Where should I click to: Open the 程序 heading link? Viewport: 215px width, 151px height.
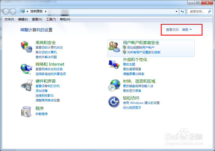point(40,108)
